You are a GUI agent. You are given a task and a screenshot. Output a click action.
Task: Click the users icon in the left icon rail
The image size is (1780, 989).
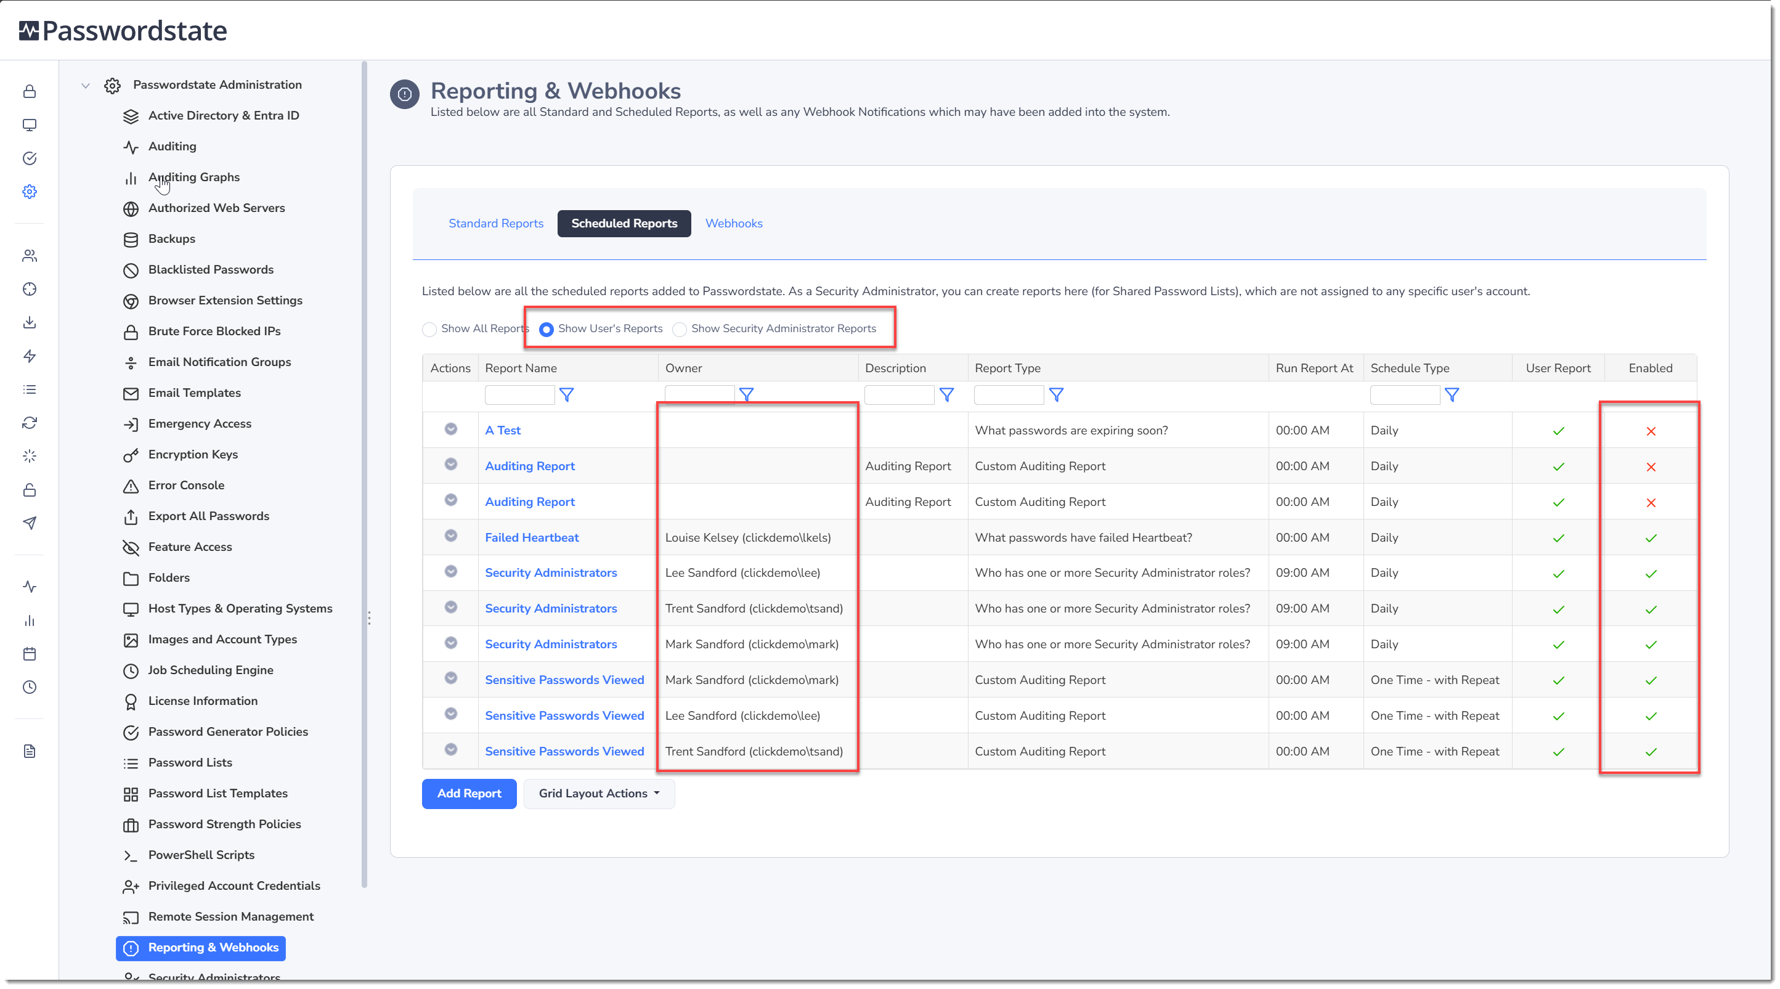[x=29, y=256]
